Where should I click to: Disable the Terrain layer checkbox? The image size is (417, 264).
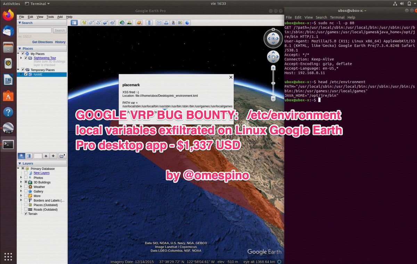point(26,214)
